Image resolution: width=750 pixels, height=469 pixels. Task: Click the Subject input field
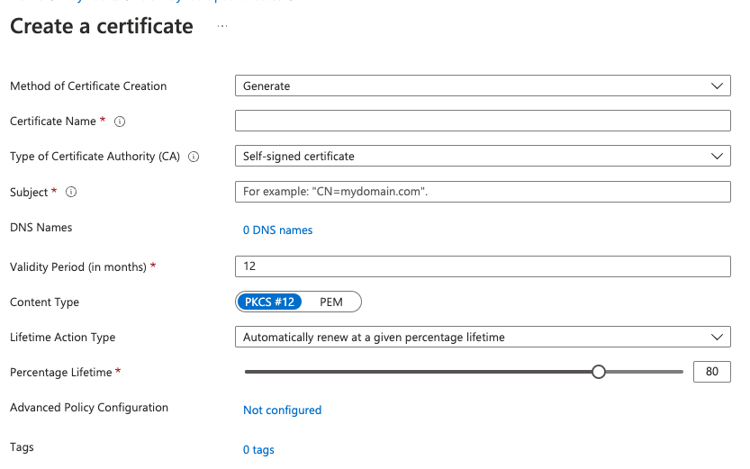[483, 191]
